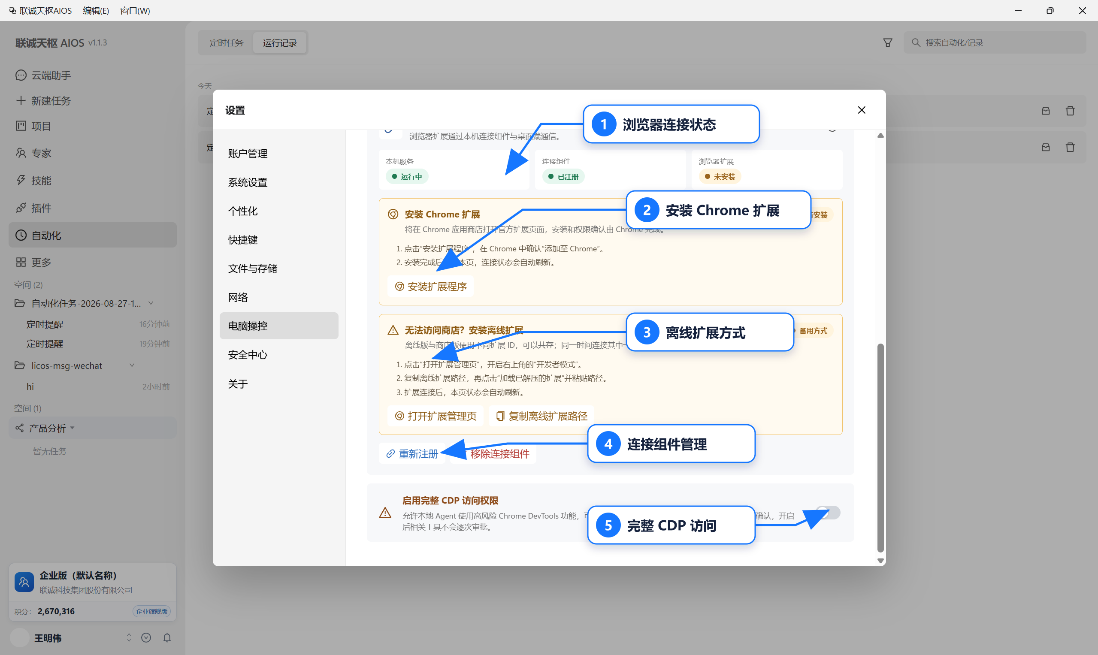Select 文件与存储 in settings menu

click(279, 269)
